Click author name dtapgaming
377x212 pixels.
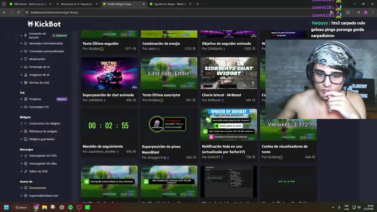pyautogui.click(x=157, y=158)
